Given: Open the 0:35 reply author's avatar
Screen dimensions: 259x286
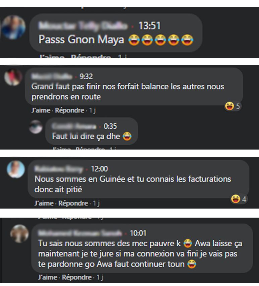Looking at the screenshot, I should click(x=36, y=127).
